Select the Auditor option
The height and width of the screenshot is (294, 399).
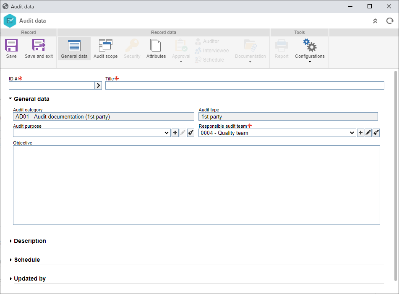tap(207, 41)
